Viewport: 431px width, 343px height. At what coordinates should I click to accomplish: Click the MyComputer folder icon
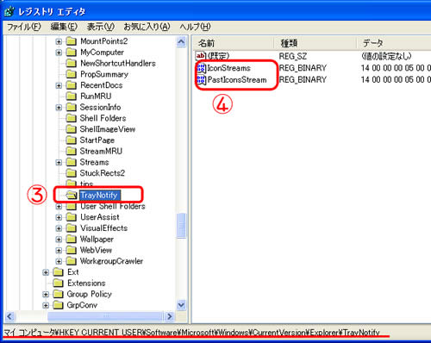click(72, 53)
